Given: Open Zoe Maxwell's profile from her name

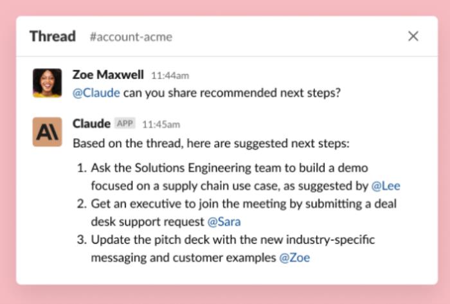Looking at the screenshot, I should (x=108, y=75).
